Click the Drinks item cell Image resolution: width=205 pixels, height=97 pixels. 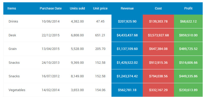click(x=13, y=21)
